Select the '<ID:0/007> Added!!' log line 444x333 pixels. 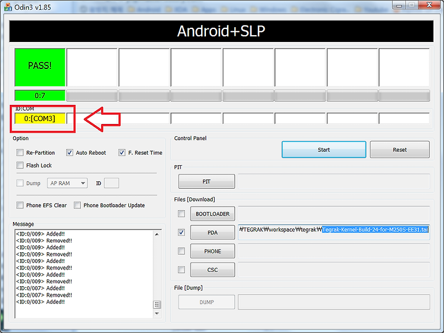pyautogui.click(x=41, y=288)
